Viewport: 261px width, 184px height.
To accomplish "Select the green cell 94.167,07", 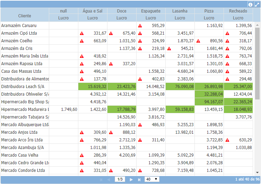I will pos(209,102).
